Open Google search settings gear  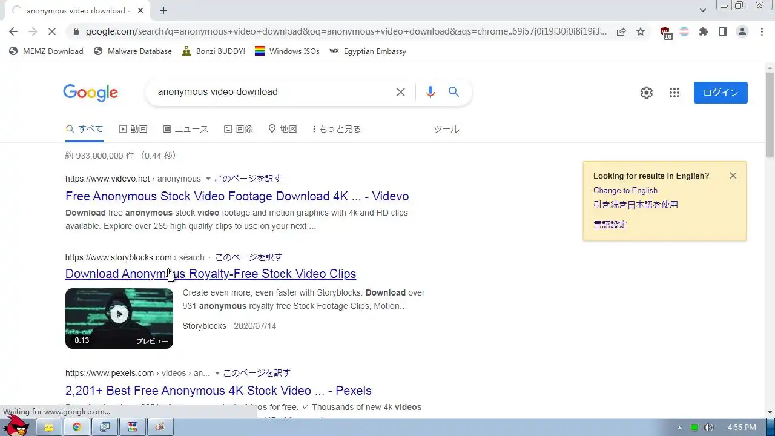[647, 93]
